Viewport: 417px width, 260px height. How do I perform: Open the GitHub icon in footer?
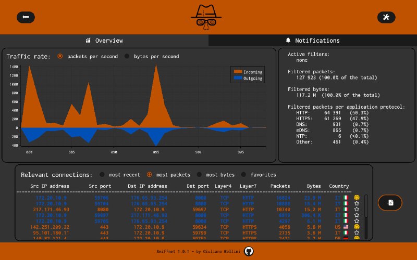pos(249,251)
